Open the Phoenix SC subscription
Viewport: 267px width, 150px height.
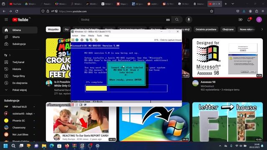pyautogui.click(x=20, y=121)
